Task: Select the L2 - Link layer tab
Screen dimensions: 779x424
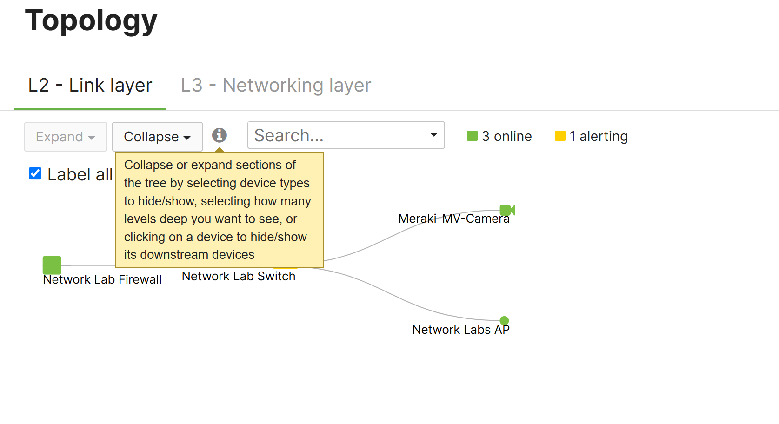Action: click(x=90, y=85)
